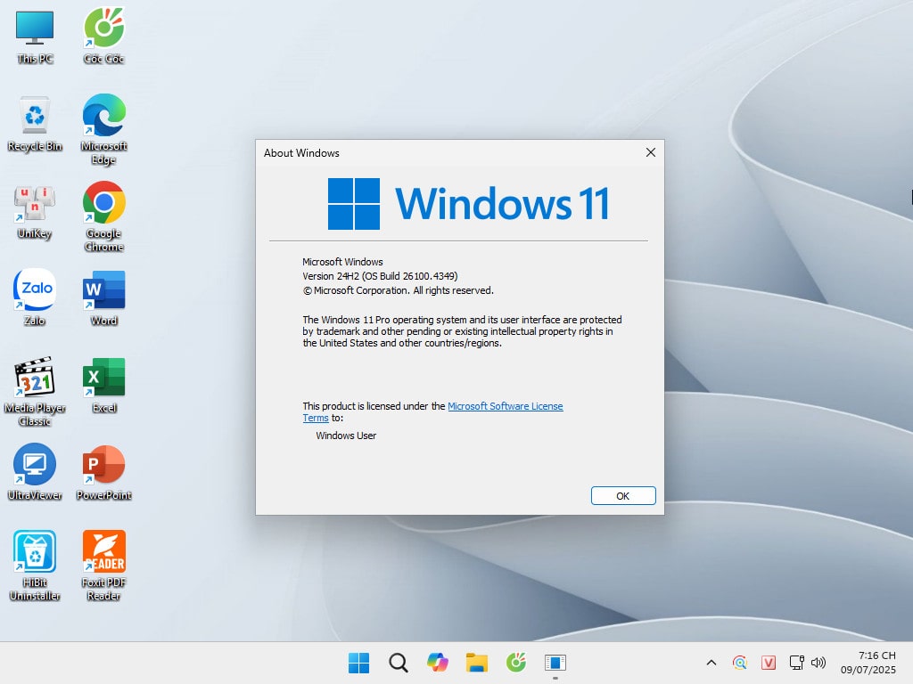913x684 pixels.
Task: Close the About Windows dialog
Action: [650, 152]
